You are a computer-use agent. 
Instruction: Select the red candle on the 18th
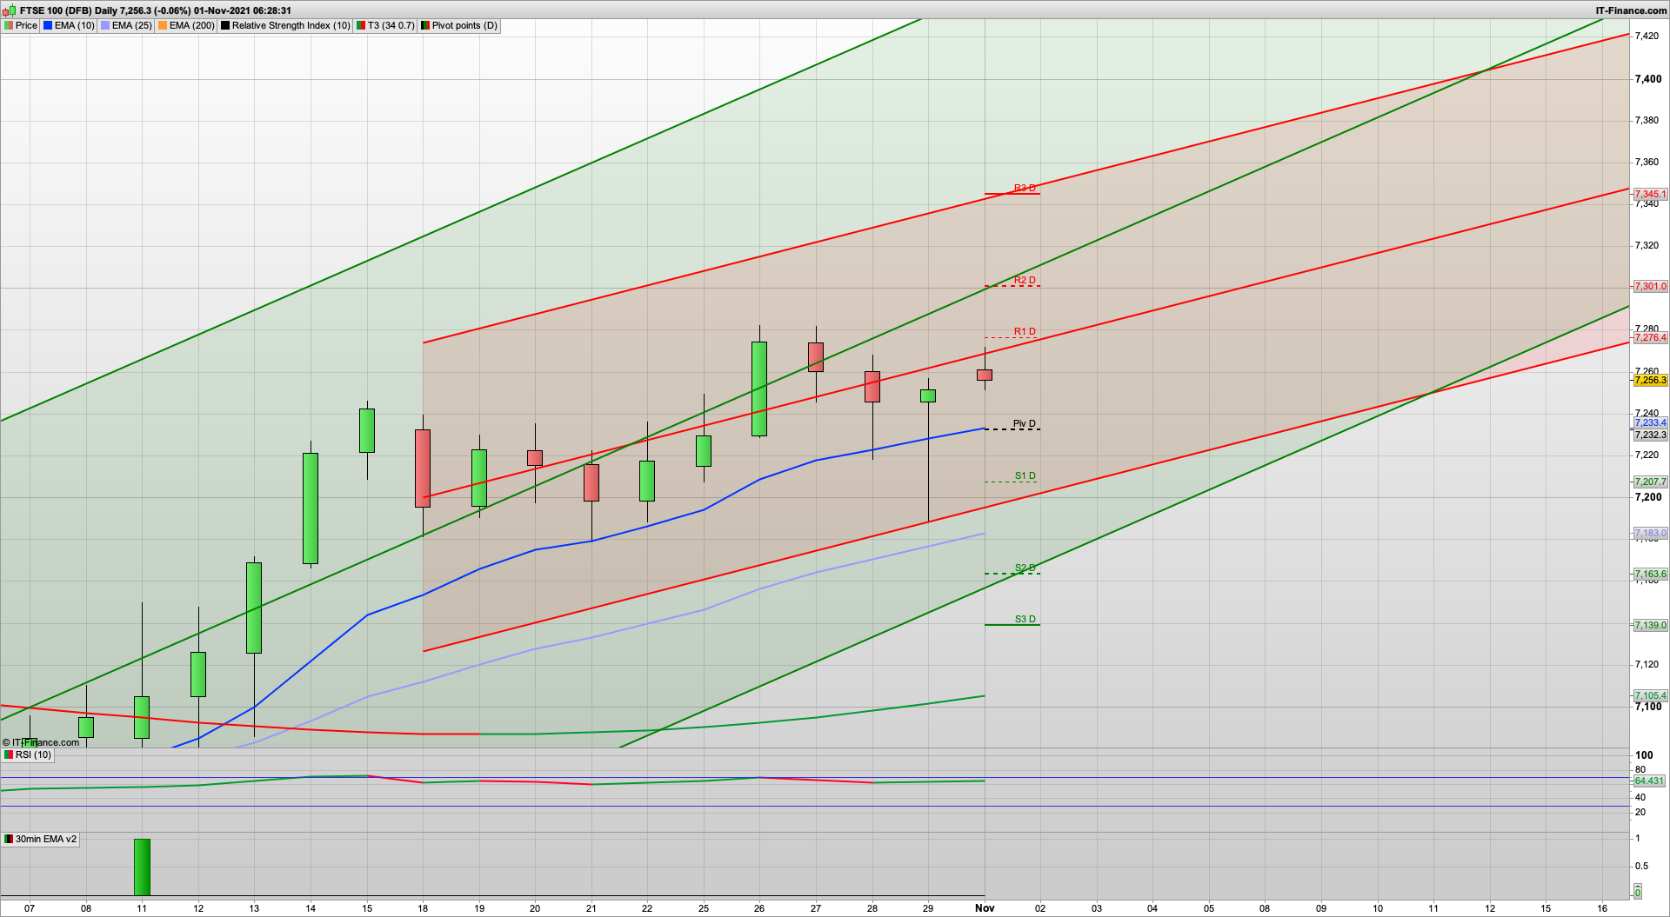(423, 468)
